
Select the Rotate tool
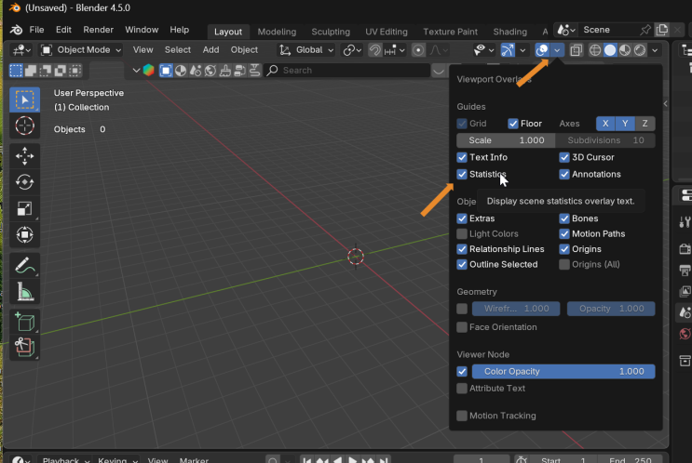click(x=25, y=182)
